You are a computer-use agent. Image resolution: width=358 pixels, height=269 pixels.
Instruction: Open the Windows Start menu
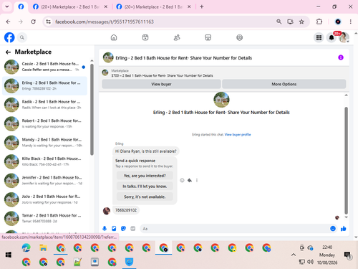[x=9, y=255]
